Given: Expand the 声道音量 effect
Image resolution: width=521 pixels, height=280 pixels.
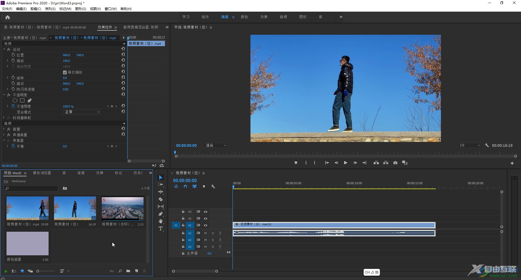Looking at the screenshot, I should 4,135.
